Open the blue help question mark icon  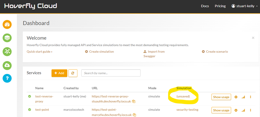point(7,78)
